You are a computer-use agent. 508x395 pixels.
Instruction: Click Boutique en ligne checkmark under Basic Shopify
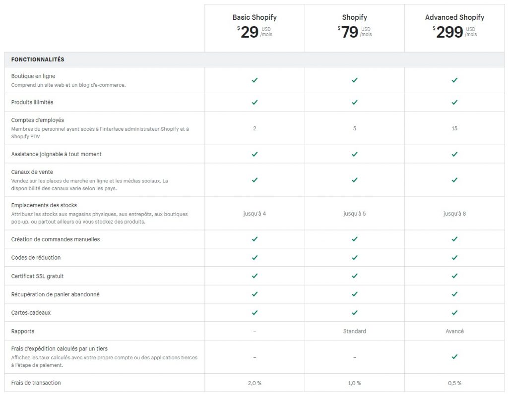[254, 80]
